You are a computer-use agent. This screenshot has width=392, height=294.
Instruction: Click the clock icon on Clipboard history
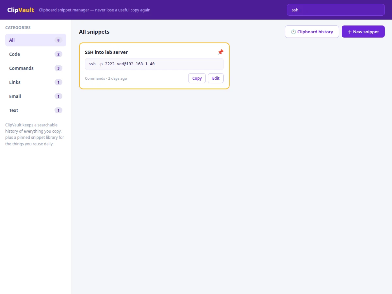pyautogui.click(x=293, y=32)
